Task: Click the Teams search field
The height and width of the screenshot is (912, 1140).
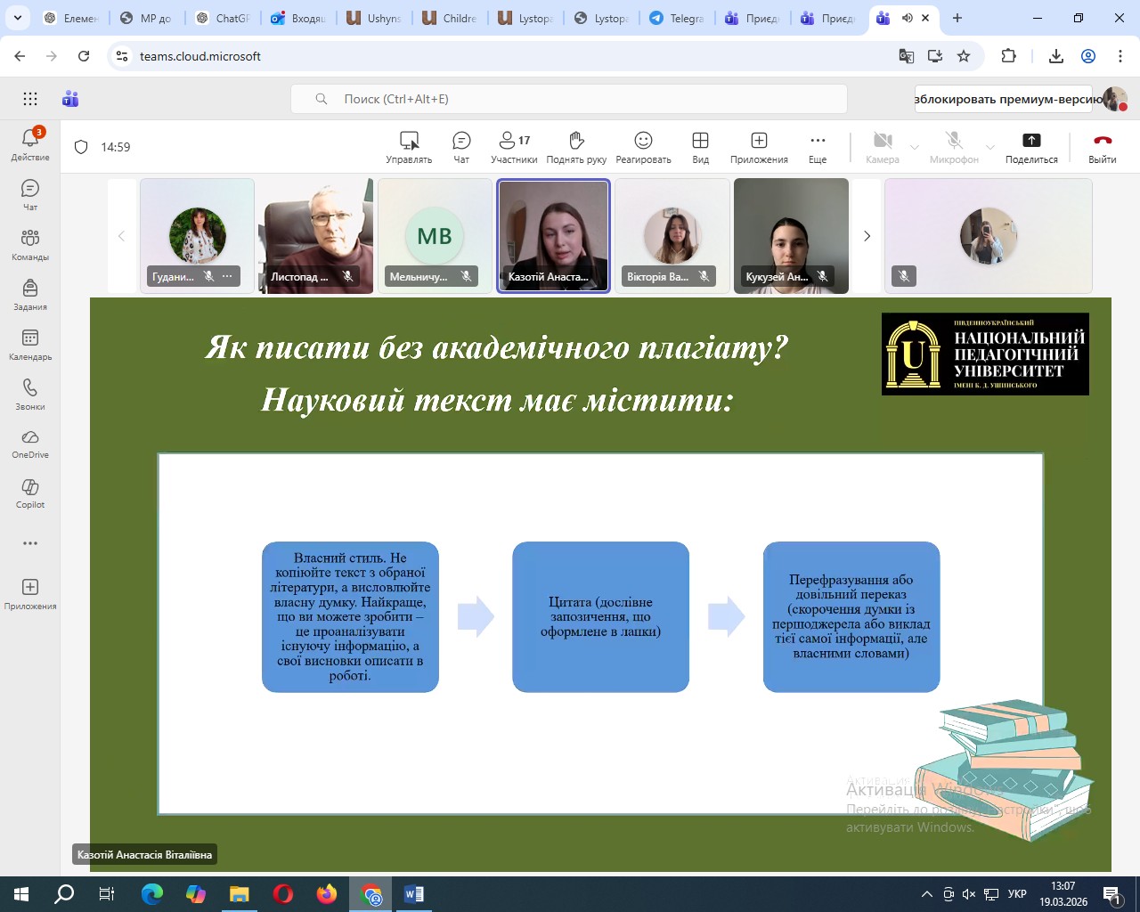Action: 570,99
